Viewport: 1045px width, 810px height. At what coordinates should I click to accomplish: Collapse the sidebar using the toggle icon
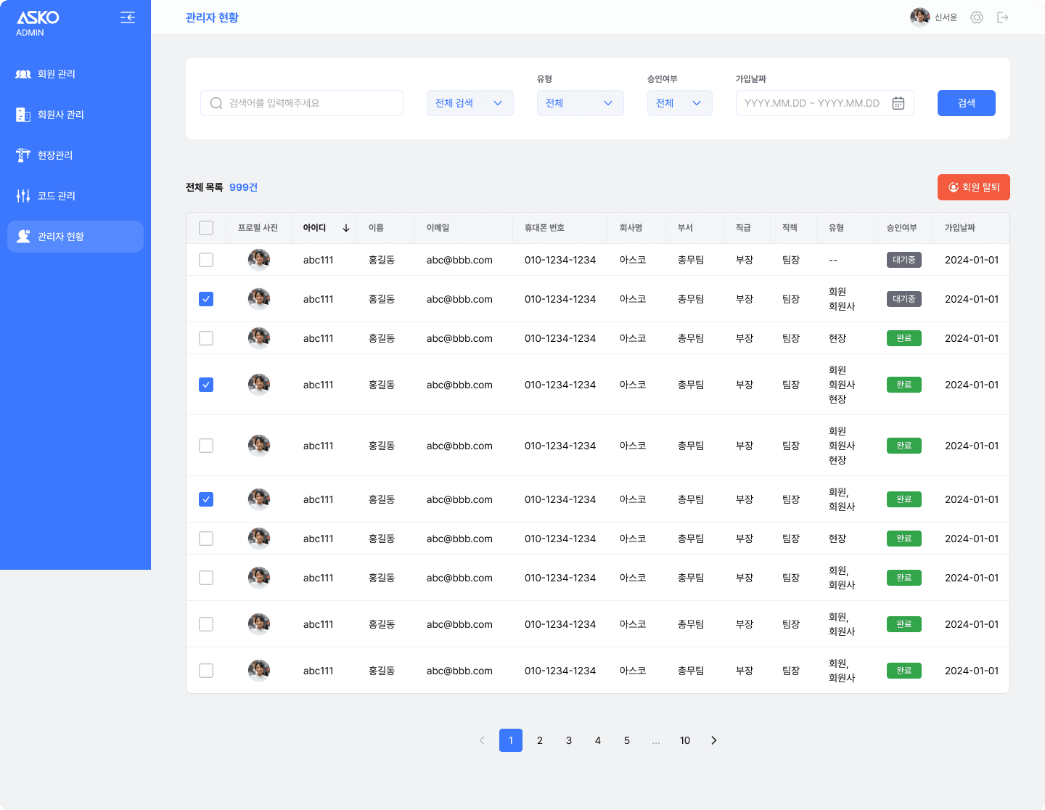(x=128, y=17)
